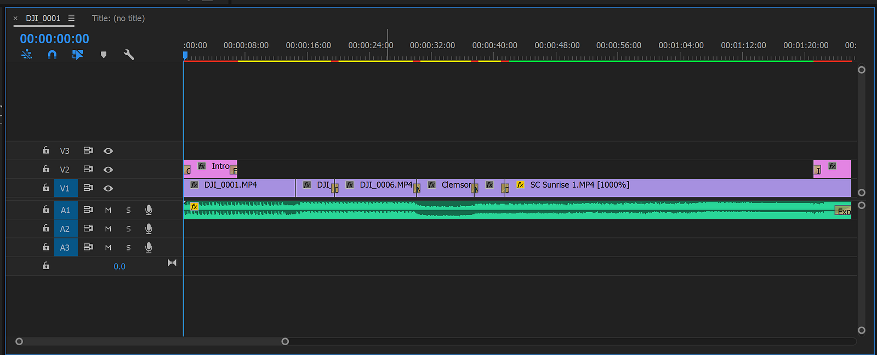Mute track A3

108,247
